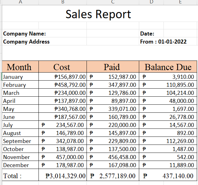
Task: Click the Sales Report title cell
Action: tap(99, 15)
